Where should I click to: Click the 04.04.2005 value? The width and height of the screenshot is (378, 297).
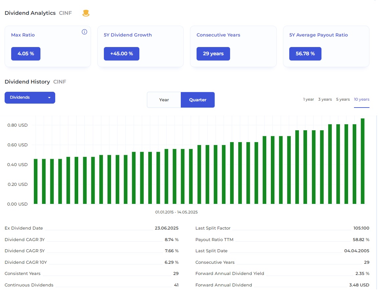(357, 251)
